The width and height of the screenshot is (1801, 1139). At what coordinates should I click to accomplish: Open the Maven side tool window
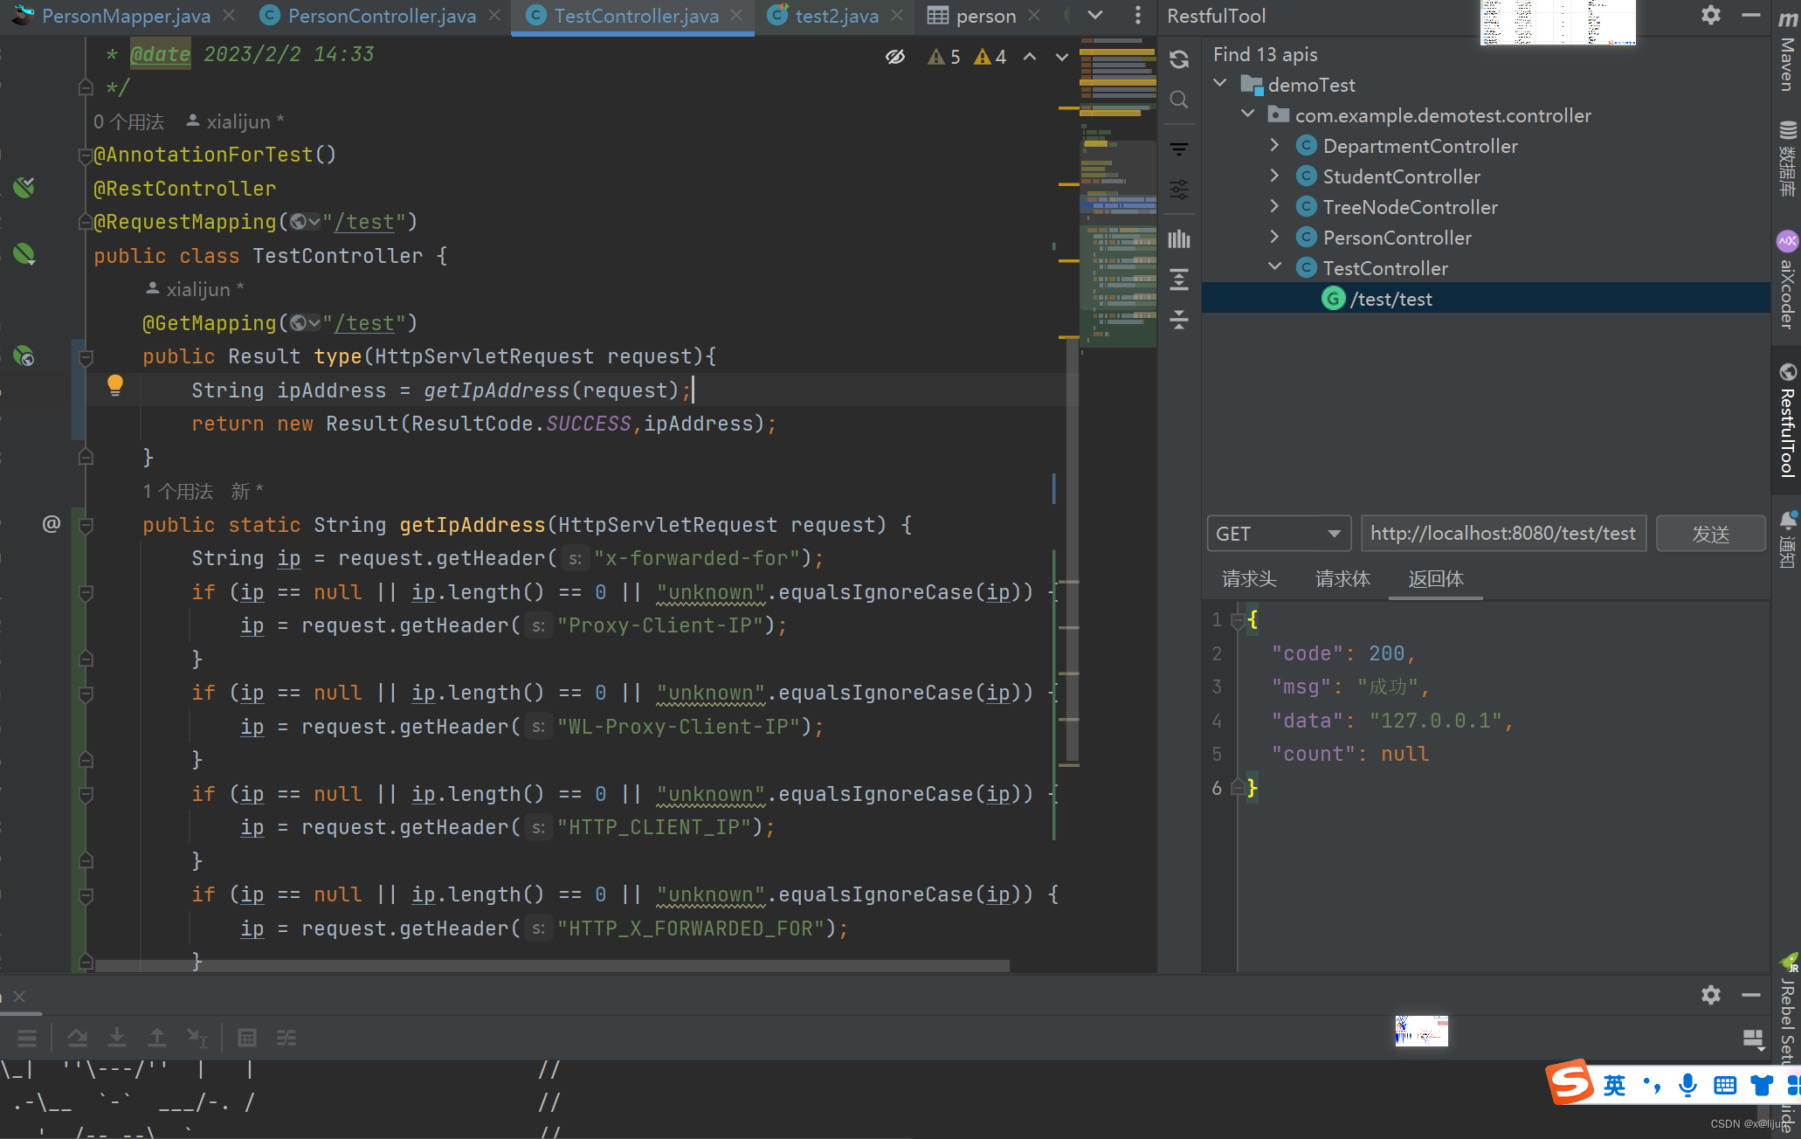tap(1787, 52)
